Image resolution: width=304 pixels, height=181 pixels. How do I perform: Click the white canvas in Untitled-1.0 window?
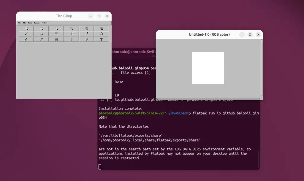[208, 68]
